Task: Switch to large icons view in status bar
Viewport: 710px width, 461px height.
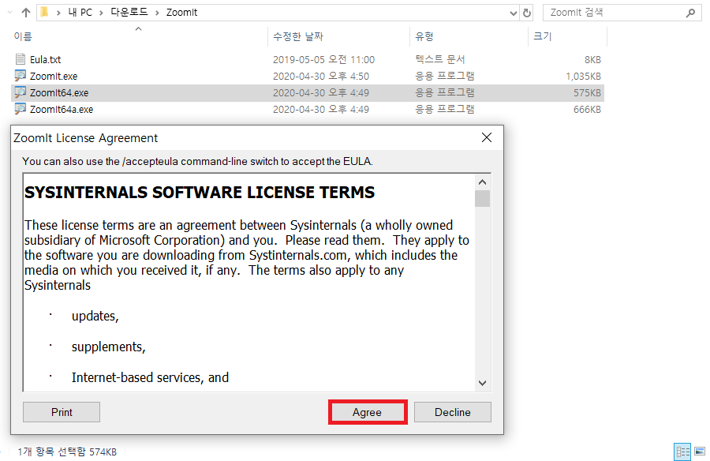Action: (x=700, y=452)
